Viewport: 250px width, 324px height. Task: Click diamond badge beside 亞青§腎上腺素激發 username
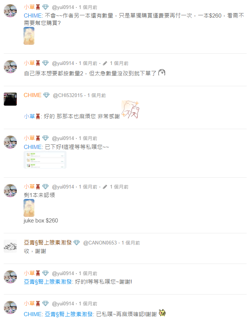[x=77, y=242]
